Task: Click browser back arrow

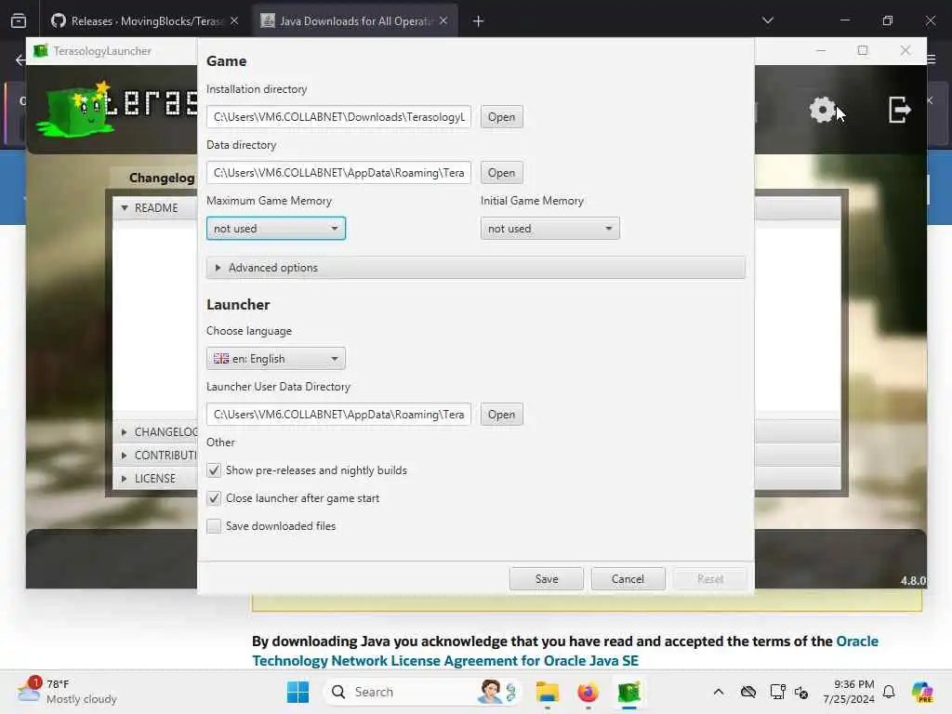Action: pyautogui.click(x=20, y=59)
